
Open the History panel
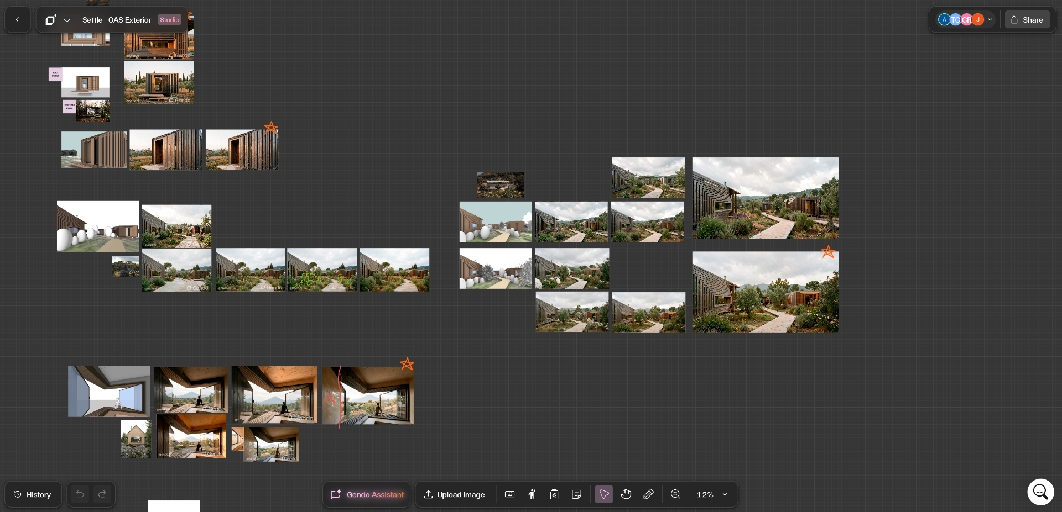pos(33,494)
